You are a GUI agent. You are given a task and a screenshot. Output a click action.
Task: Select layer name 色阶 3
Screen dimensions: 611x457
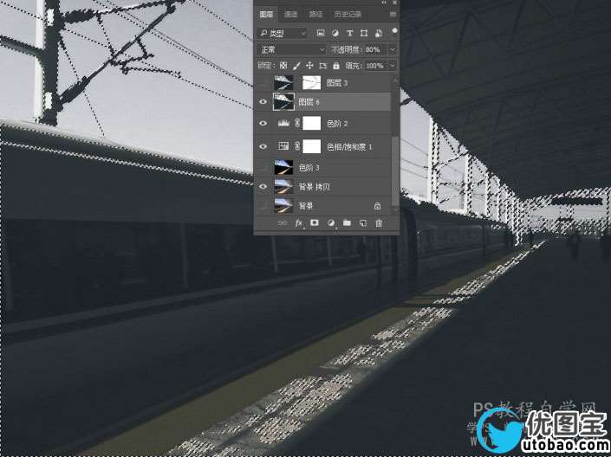[x=309, y=167]
